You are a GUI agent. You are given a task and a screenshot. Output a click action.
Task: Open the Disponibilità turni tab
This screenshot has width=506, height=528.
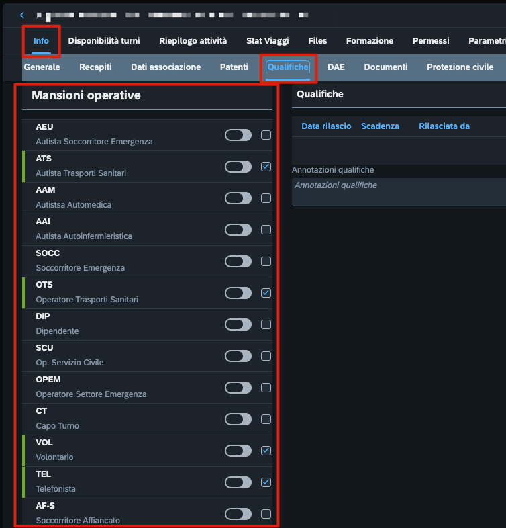click(104, 41)
